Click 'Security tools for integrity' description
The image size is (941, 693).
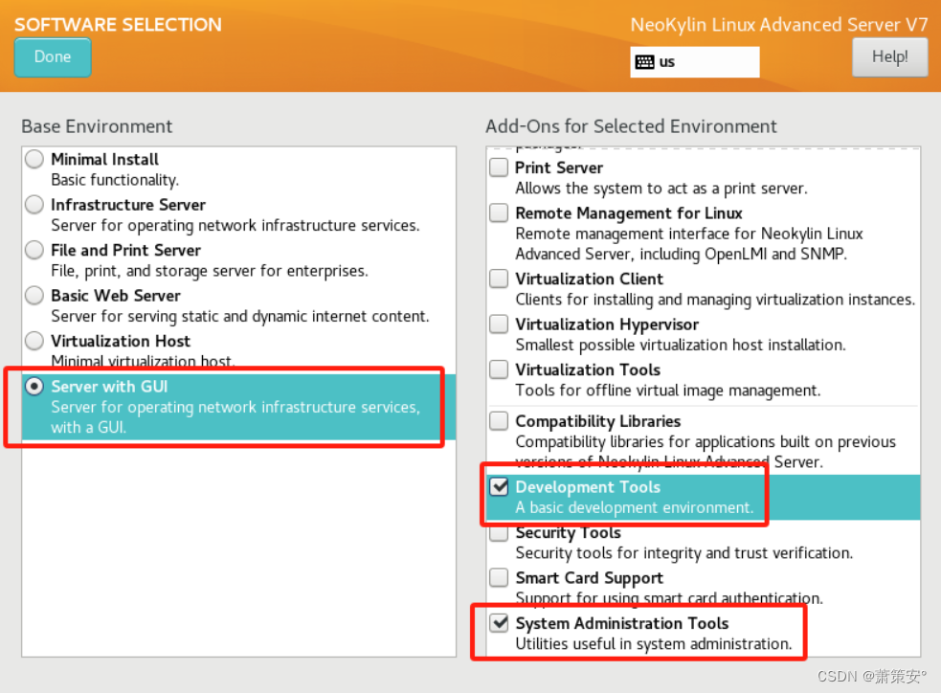tap(684, 553)
